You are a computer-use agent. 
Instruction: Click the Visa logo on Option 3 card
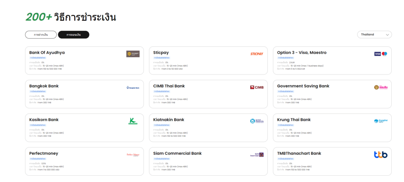pyautogui.click(x=378, y=54)
